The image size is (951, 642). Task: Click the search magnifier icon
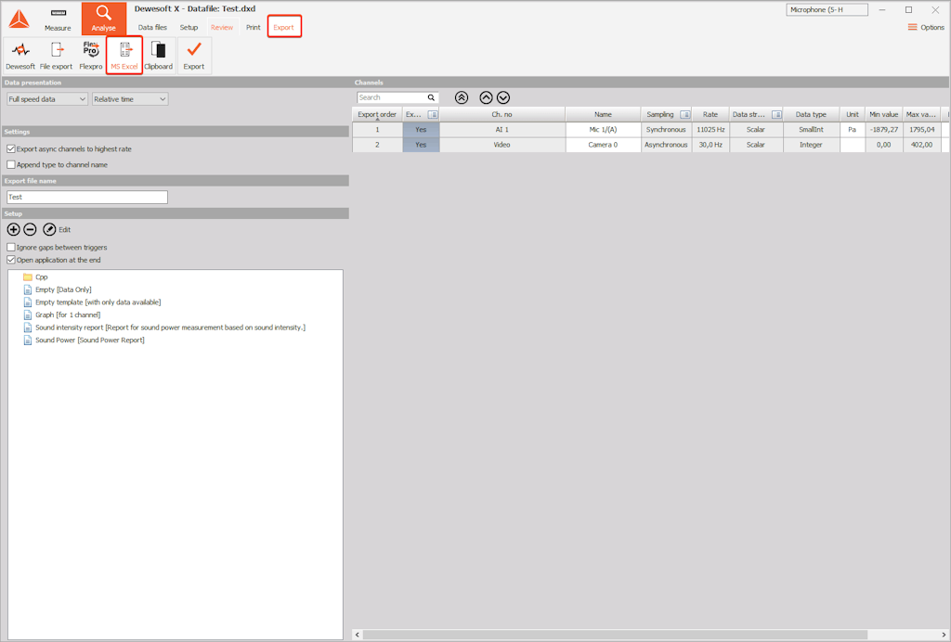tap(431, 97)
